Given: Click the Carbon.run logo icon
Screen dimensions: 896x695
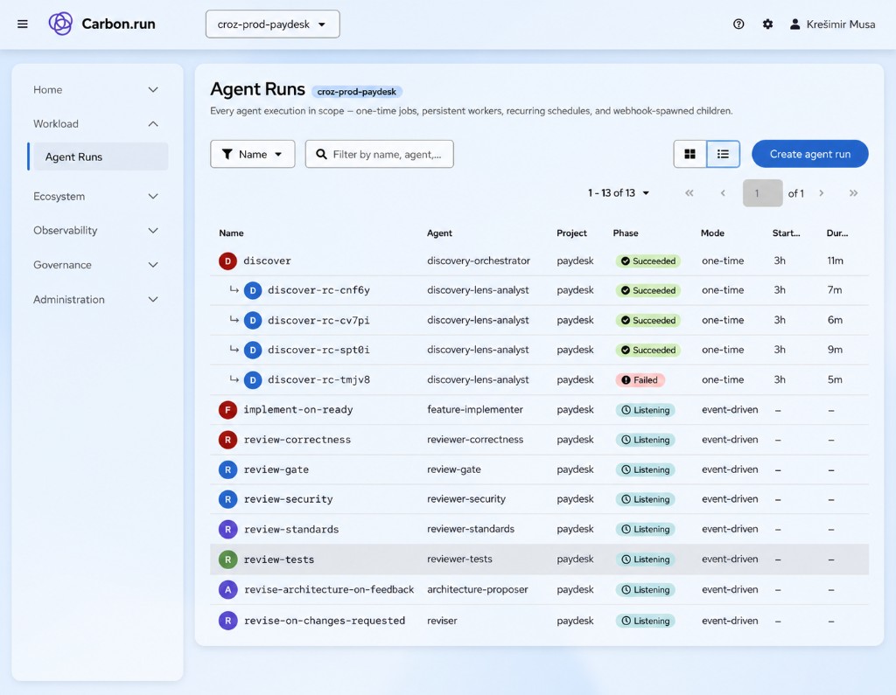Looking at the screenshot, I should tap(60, 24).
